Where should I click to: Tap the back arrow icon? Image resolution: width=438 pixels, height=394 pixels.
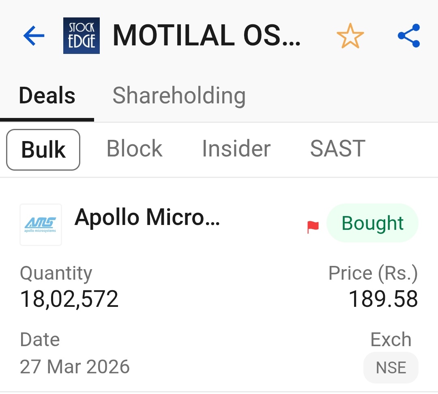tap(34, 36)
